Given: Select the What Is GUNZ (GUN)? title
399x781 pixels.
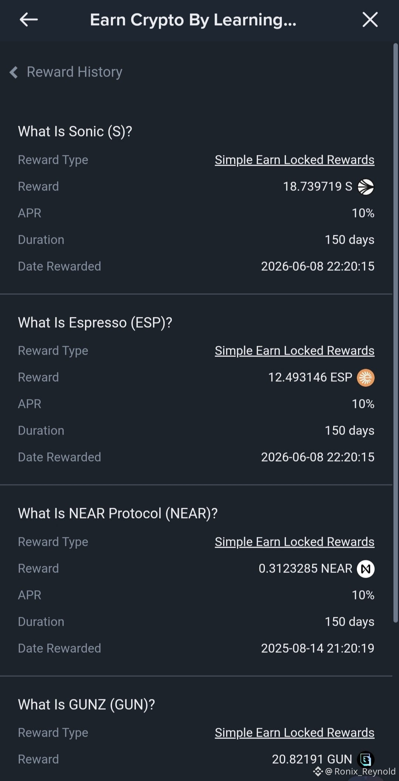Looking at the screenshot, I should (x=86, y=704).
